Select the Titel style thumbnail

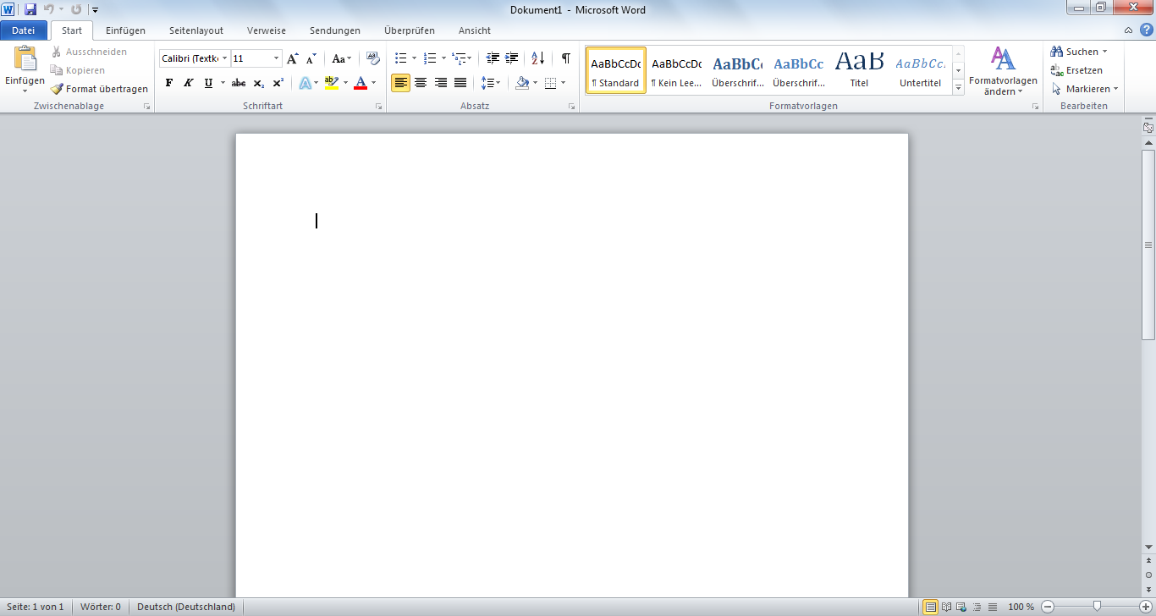click(859, 70)
